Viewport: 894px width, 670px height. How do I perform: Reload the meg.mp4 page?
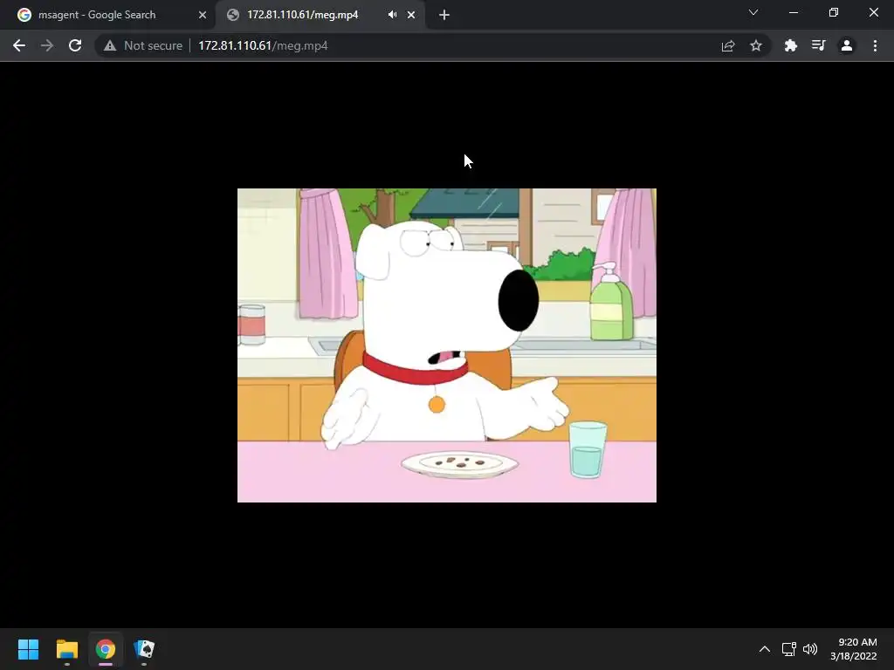coord(75,45)
